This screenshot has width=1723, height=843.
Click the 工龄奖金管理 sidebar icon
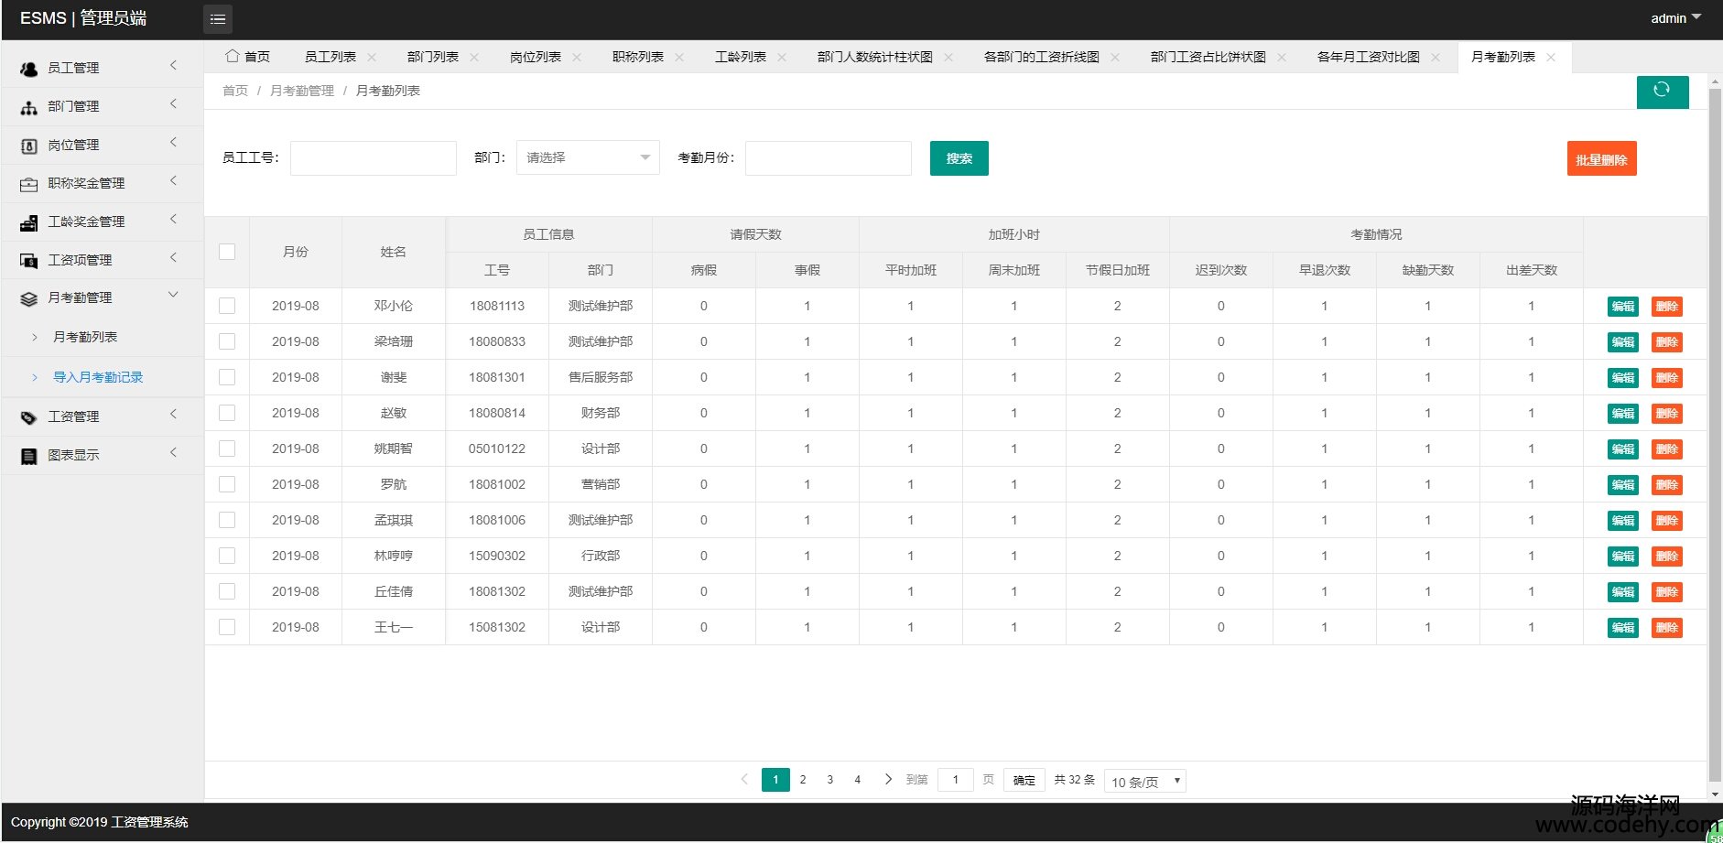coord(28,222)
